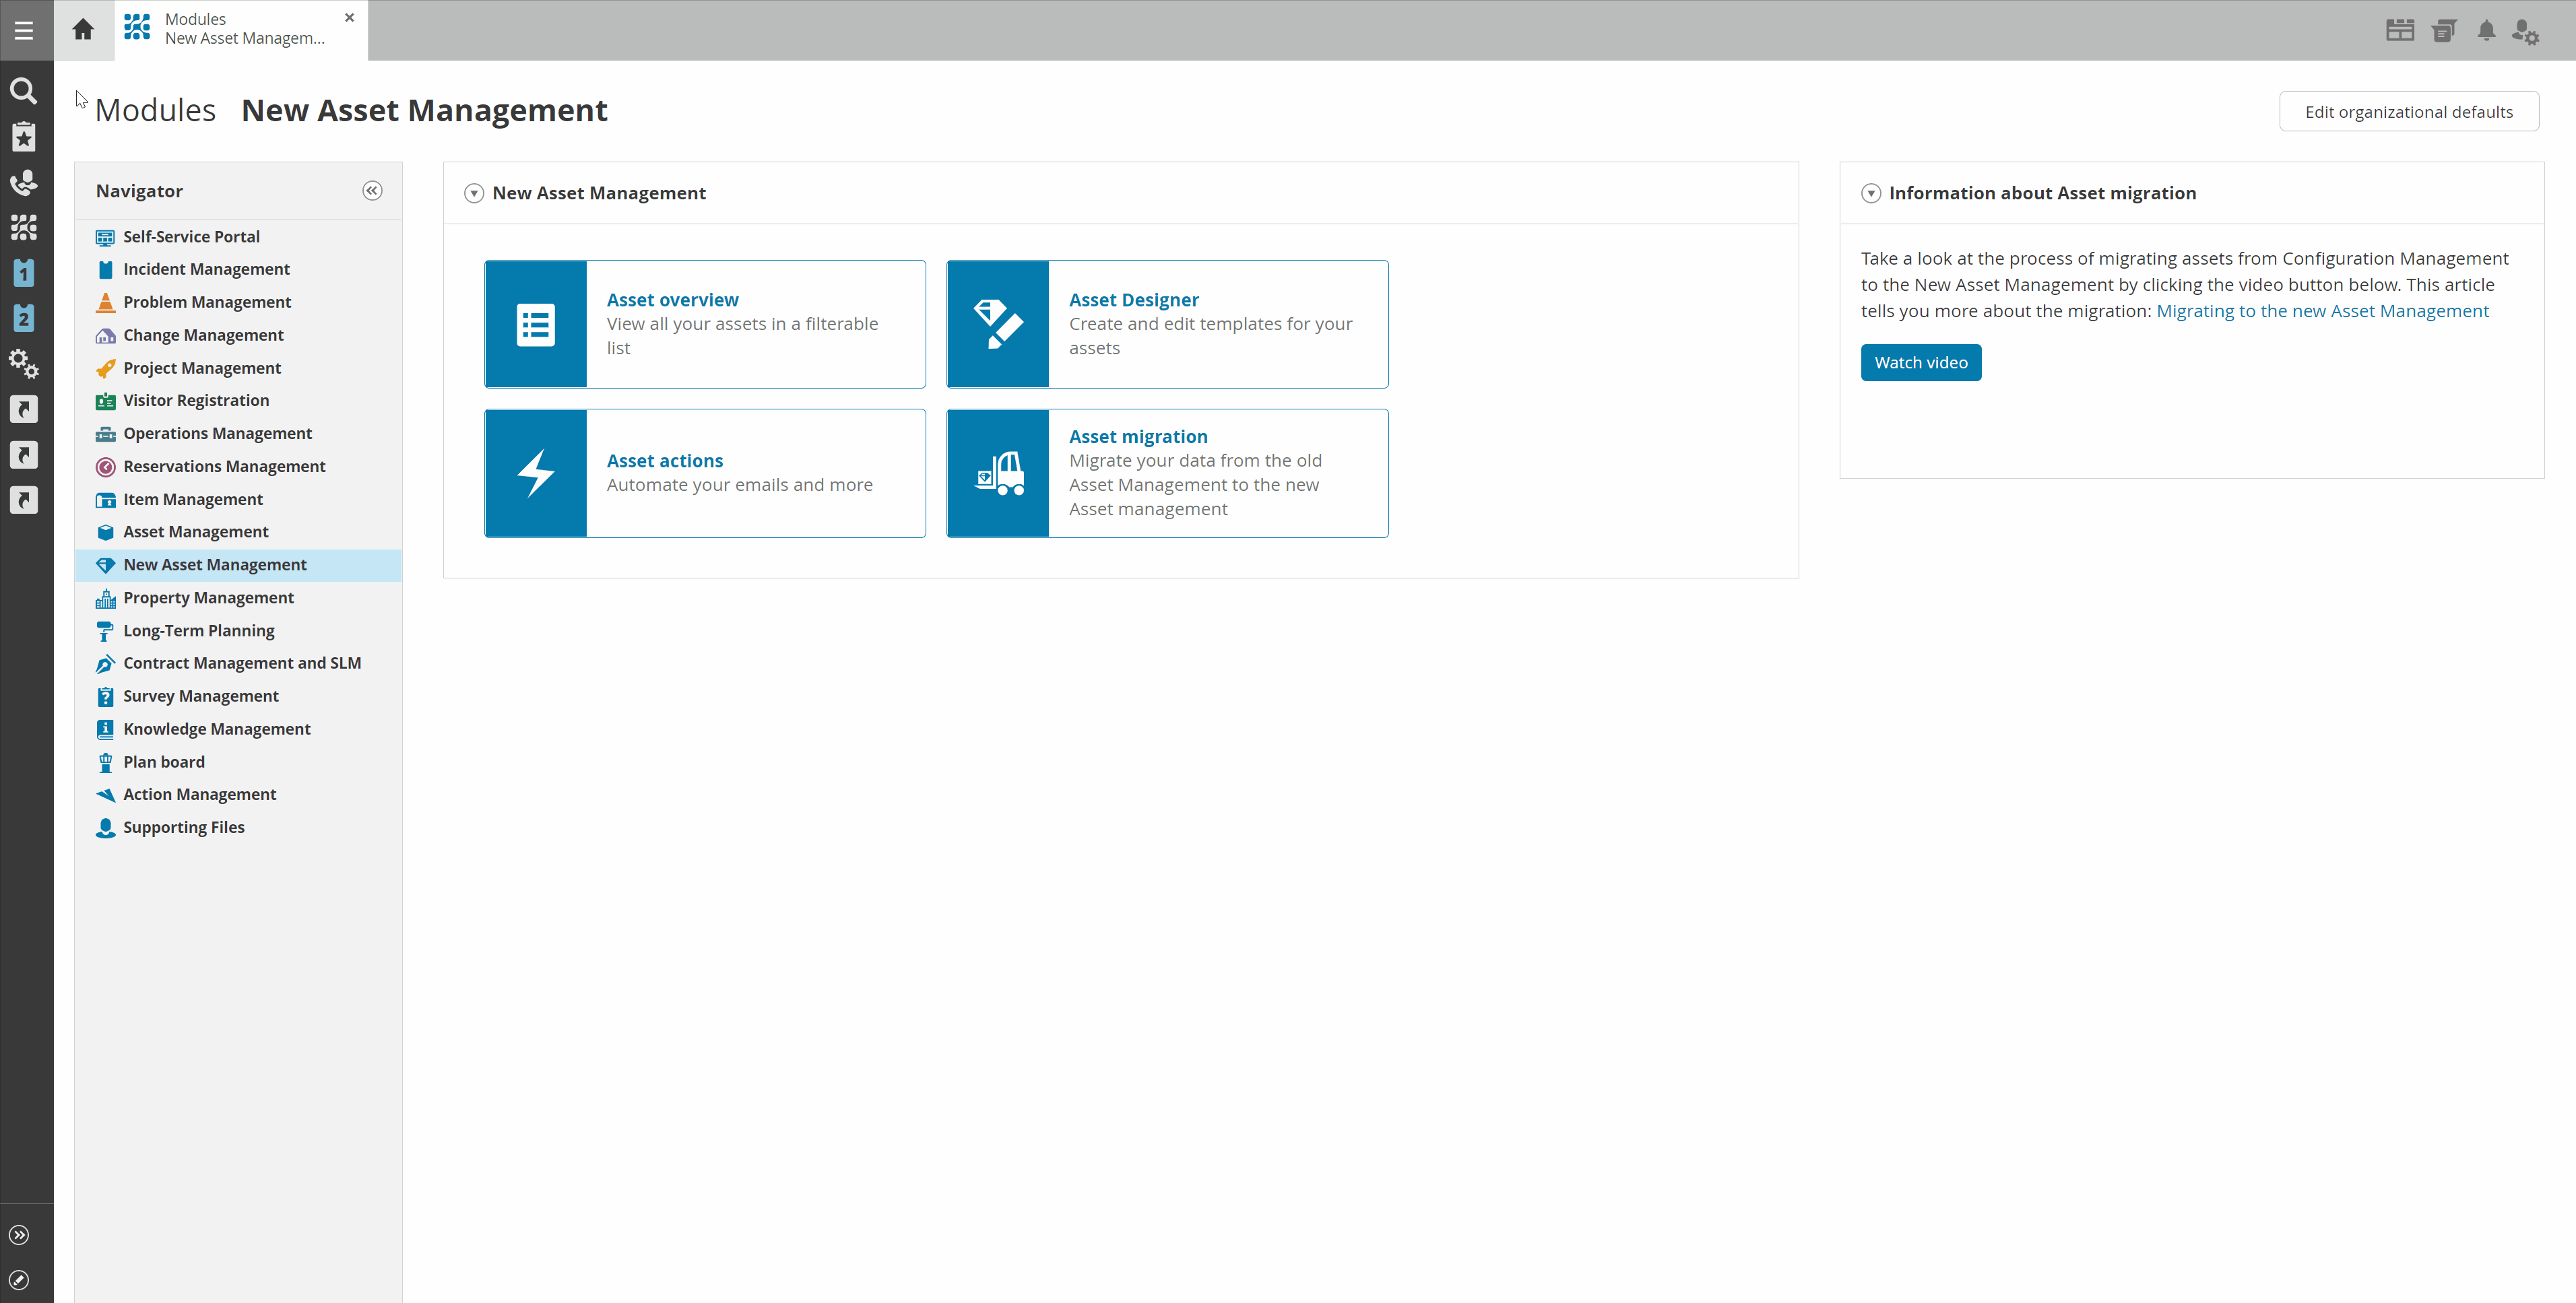Screen dimensions: 2576x1303
Task: Open the task list icon in top bar
Action: click(2444, 31)
